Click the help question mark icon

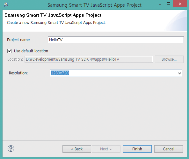pos(11,148)
